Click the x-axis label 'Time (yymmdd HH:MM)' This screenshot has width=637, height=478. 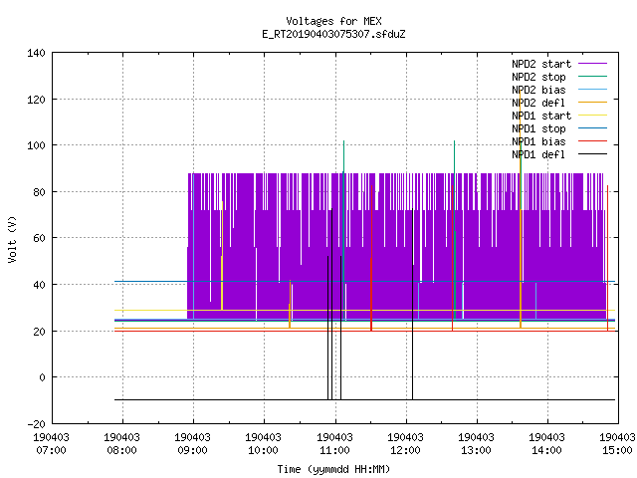pyautogui.click(x=333, y=469)
